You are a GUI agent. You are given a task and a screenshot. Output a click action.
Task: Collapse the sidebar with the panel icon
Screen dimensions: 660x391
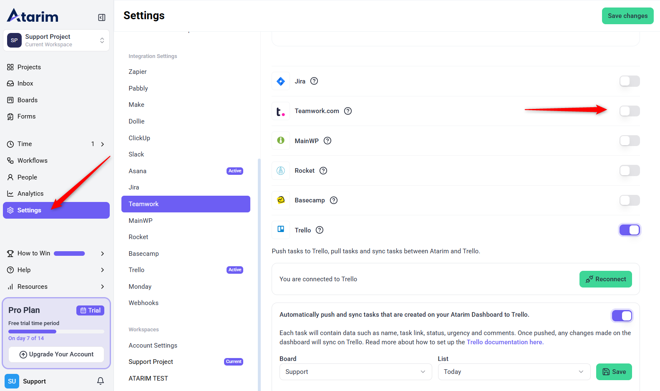click(x=101, y=18)
